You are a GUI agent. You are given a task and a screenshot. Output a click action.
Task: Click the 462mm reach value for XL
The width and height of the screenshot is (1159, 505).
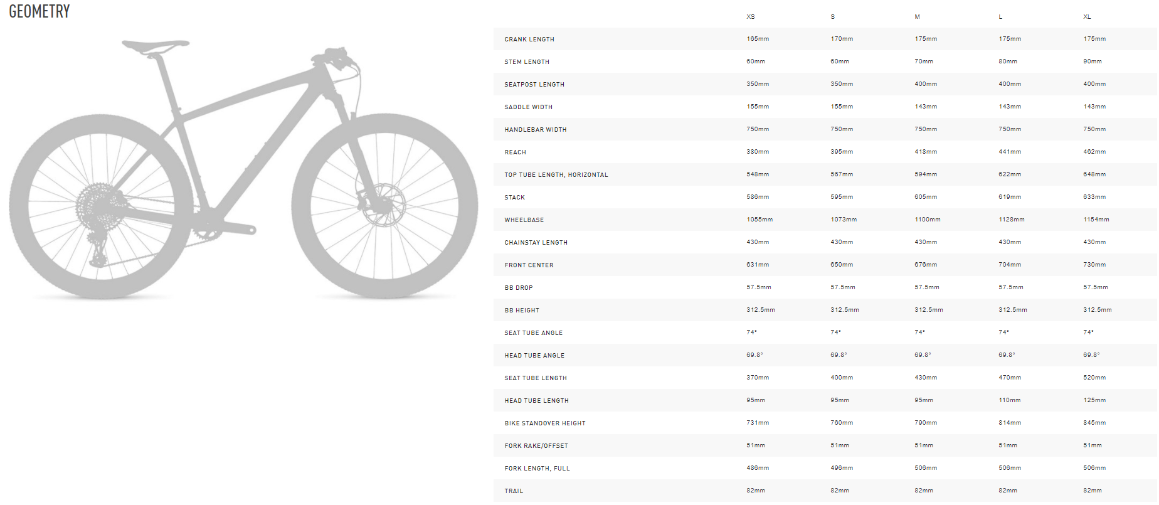[x=1094, y=152]
